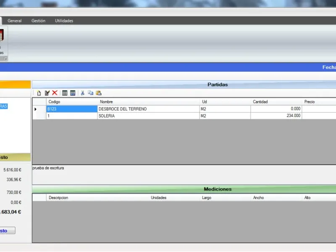Select the B123 code cell
This screenshot has height=252, width=336.
(x=72, y=109)
